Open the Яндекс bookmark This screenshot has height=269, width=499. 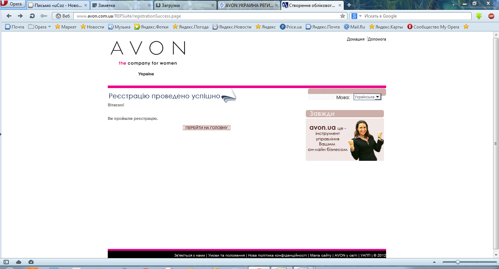(266, 27)
